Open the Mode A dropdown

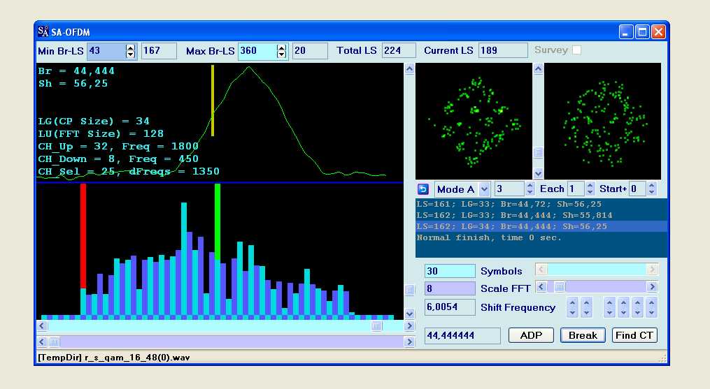(x=485, y=189)
